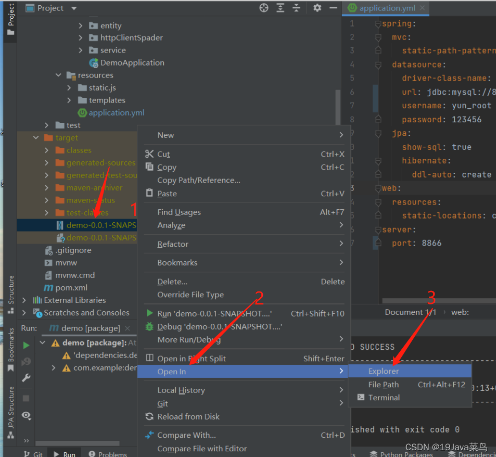Open More Run/Debug submenu

[244, 340]
